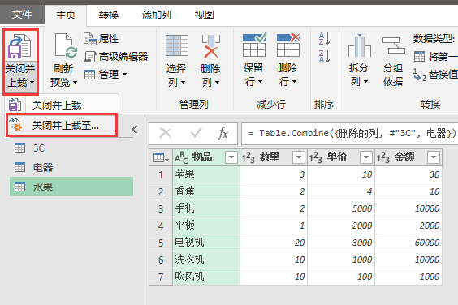
Task: Select the 3C query
Action: coord(71,148)
